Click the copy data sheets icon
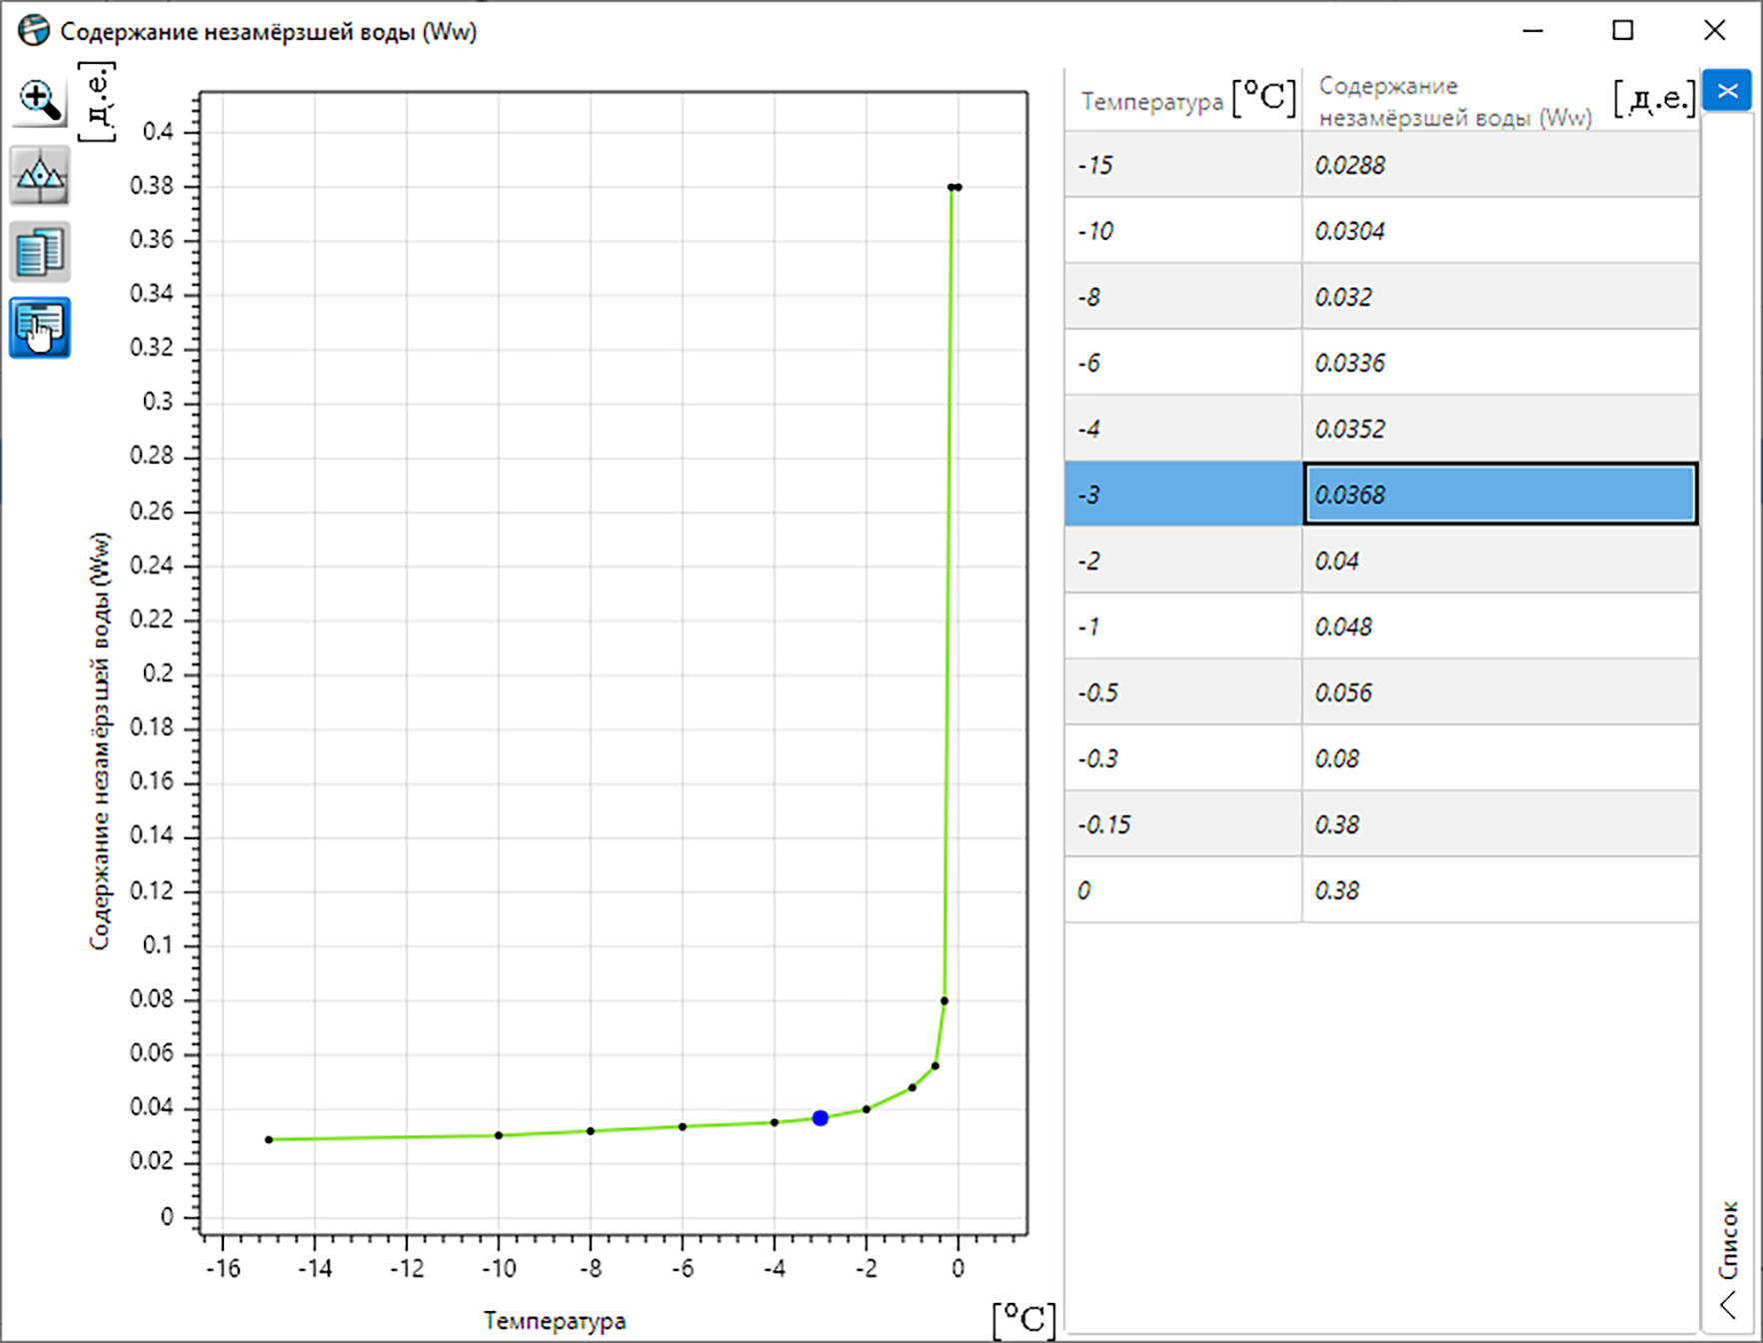The height and width of the screenshot is (1343, 1763). point(40,251)
